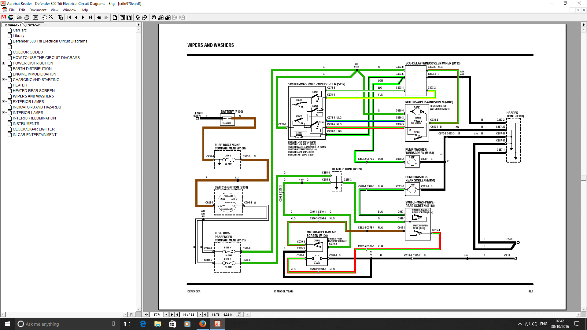
Task: Open INDICATORS AND HAZARDS bookmark
Action: click(37, 107)
